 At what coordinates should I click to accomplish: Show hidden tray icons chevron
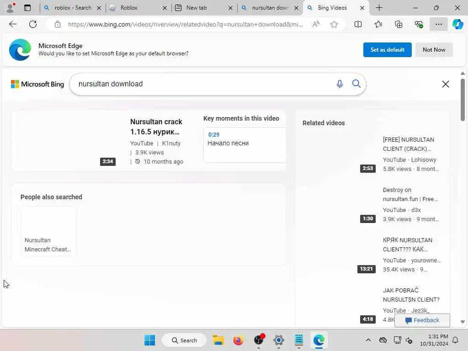pyautogui.click(x=368, y=340)
